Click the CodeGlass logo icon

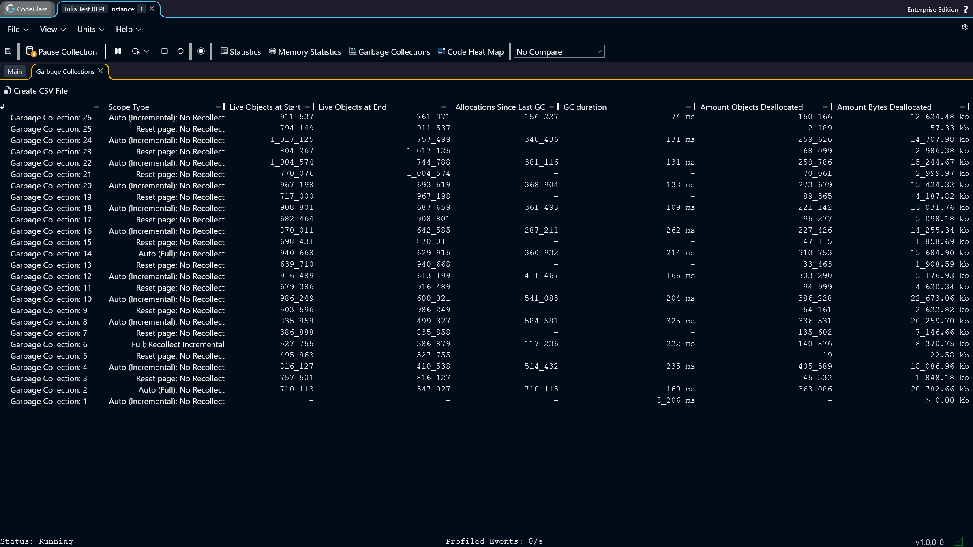pyautogui.click(x=11, y=9)
